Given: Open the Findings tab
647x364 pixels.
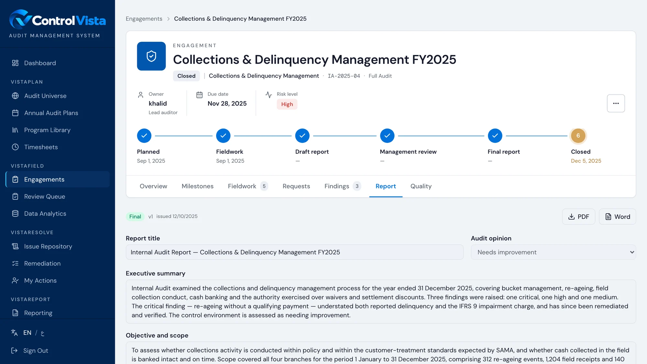Looking at the screenshot, I should 343,186.
